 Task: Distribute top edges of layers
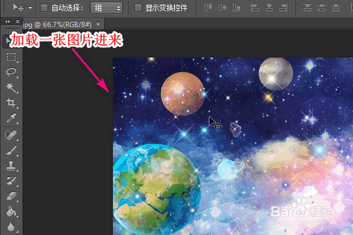click(x=308, y=8)
